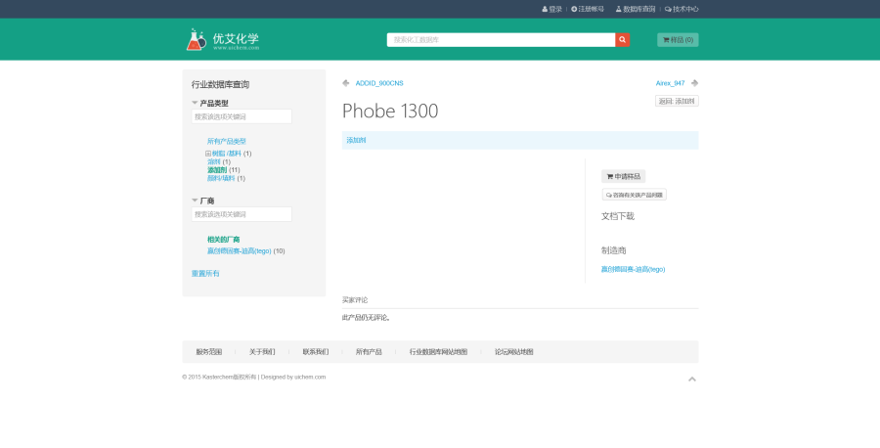
Task: Click the 产品类型 keyword search box
Action: point(242,116)
